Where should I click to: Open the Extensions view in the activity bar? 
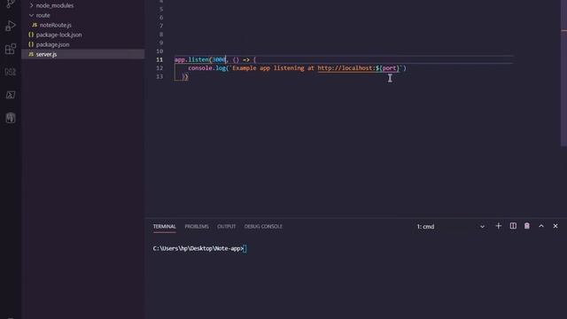pyautogui.click(x=11, y=49)
